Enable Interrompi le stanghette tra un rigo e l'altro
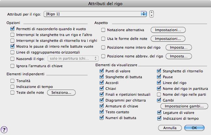 12,35
